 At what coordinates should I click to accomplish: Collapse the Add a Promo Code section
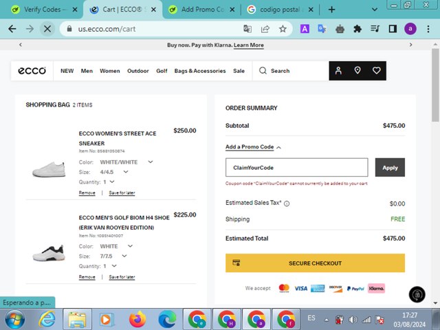[253, 147]
